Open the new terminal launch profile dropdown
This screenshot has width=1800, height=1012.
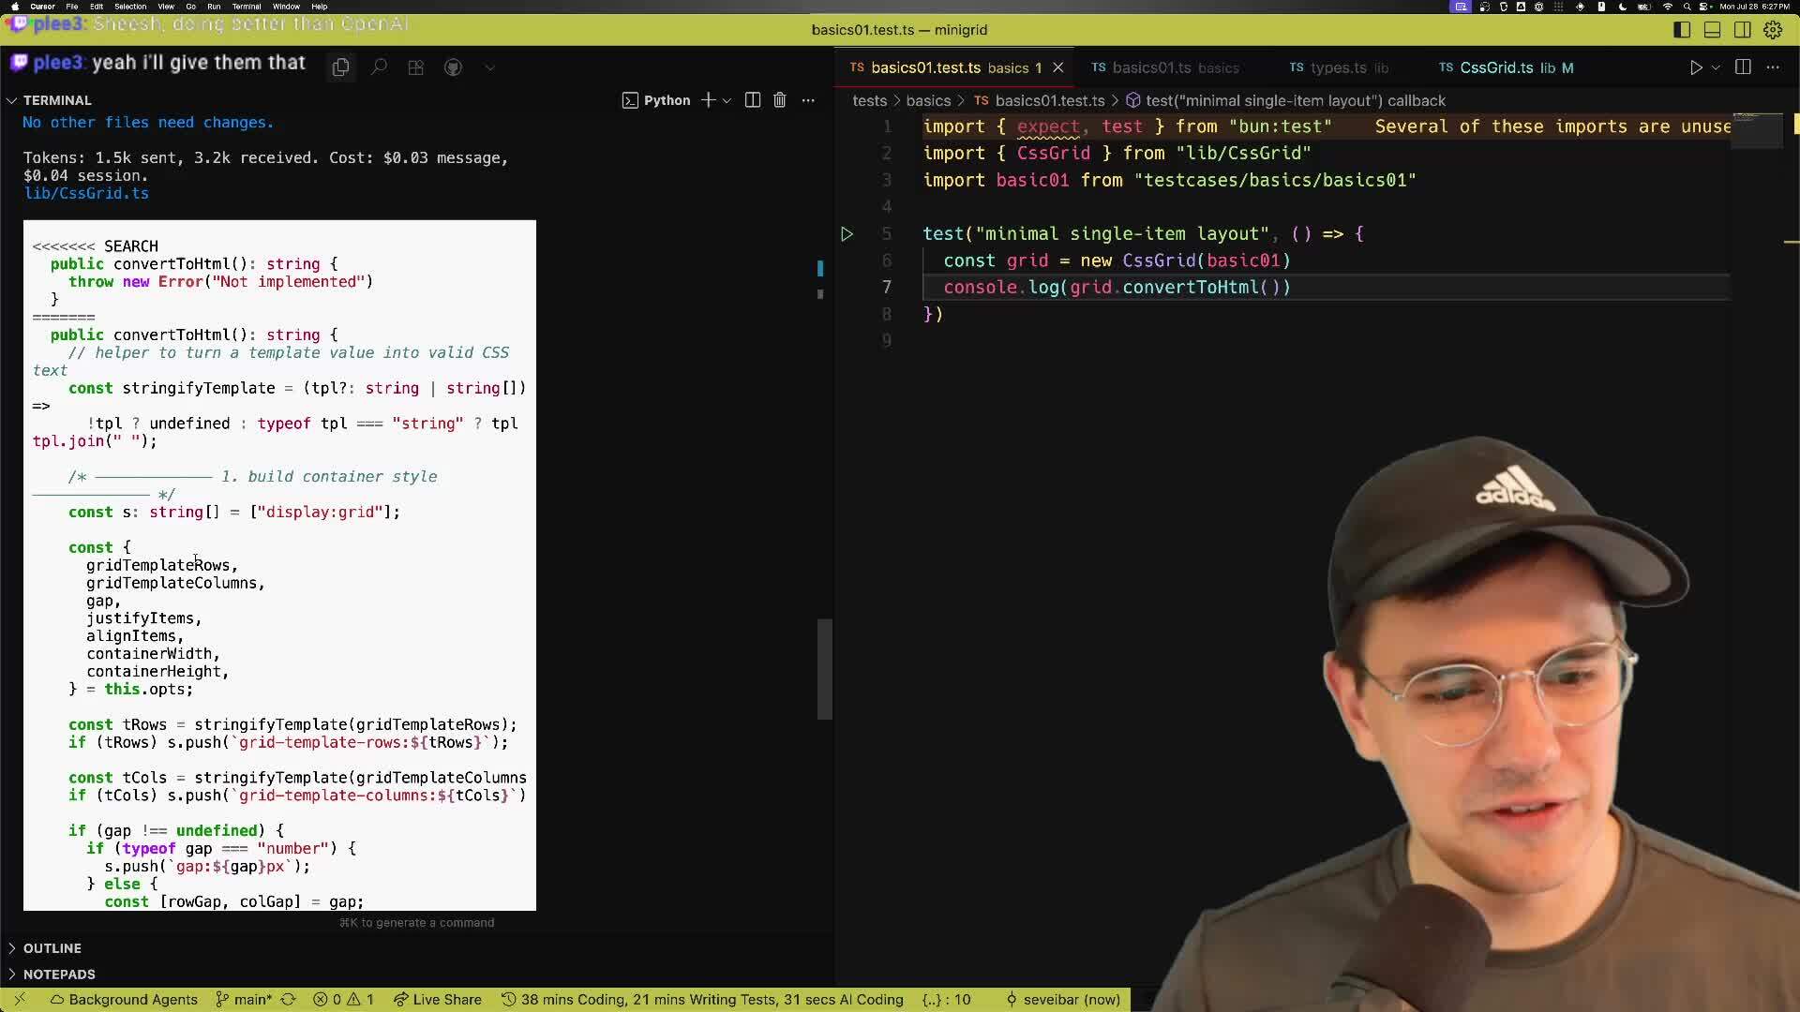(727, 100)
